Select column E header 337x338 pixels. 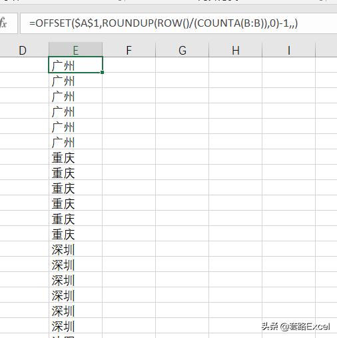(x=75, y=50)
